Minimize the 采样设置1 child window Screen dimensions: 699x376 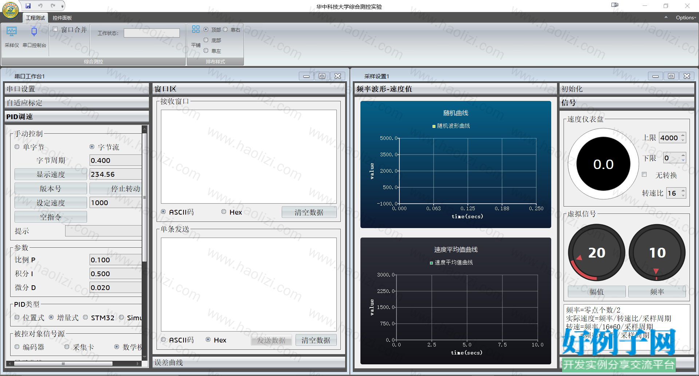(655, 76)
